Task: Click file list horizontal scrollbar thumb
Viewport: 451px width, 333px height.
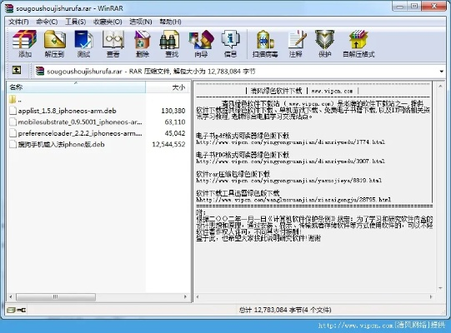Action: [56, 297]
